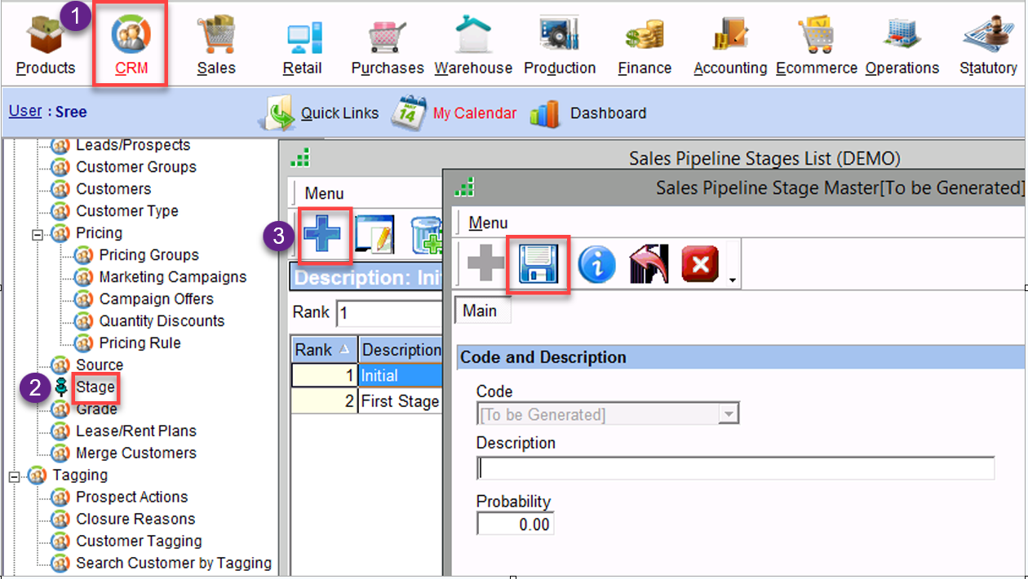Click the Description input field
Image resolution: width=1028 pixels, height=579 pixels.
coord(734,469)
